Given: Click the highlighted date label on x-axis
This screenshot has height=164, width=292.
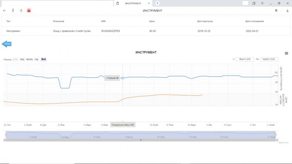Looking at the screenshot, I should click(x=123, y=125).
